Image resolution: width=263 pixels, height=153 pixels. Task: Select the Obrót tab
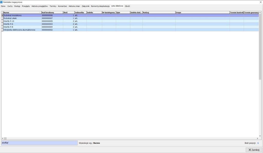(x=127, y=6)
